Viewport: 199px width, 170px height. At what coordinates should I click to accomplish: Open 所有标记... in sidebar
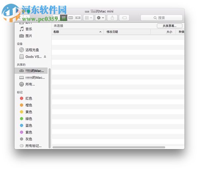click(x=33, y=146)
